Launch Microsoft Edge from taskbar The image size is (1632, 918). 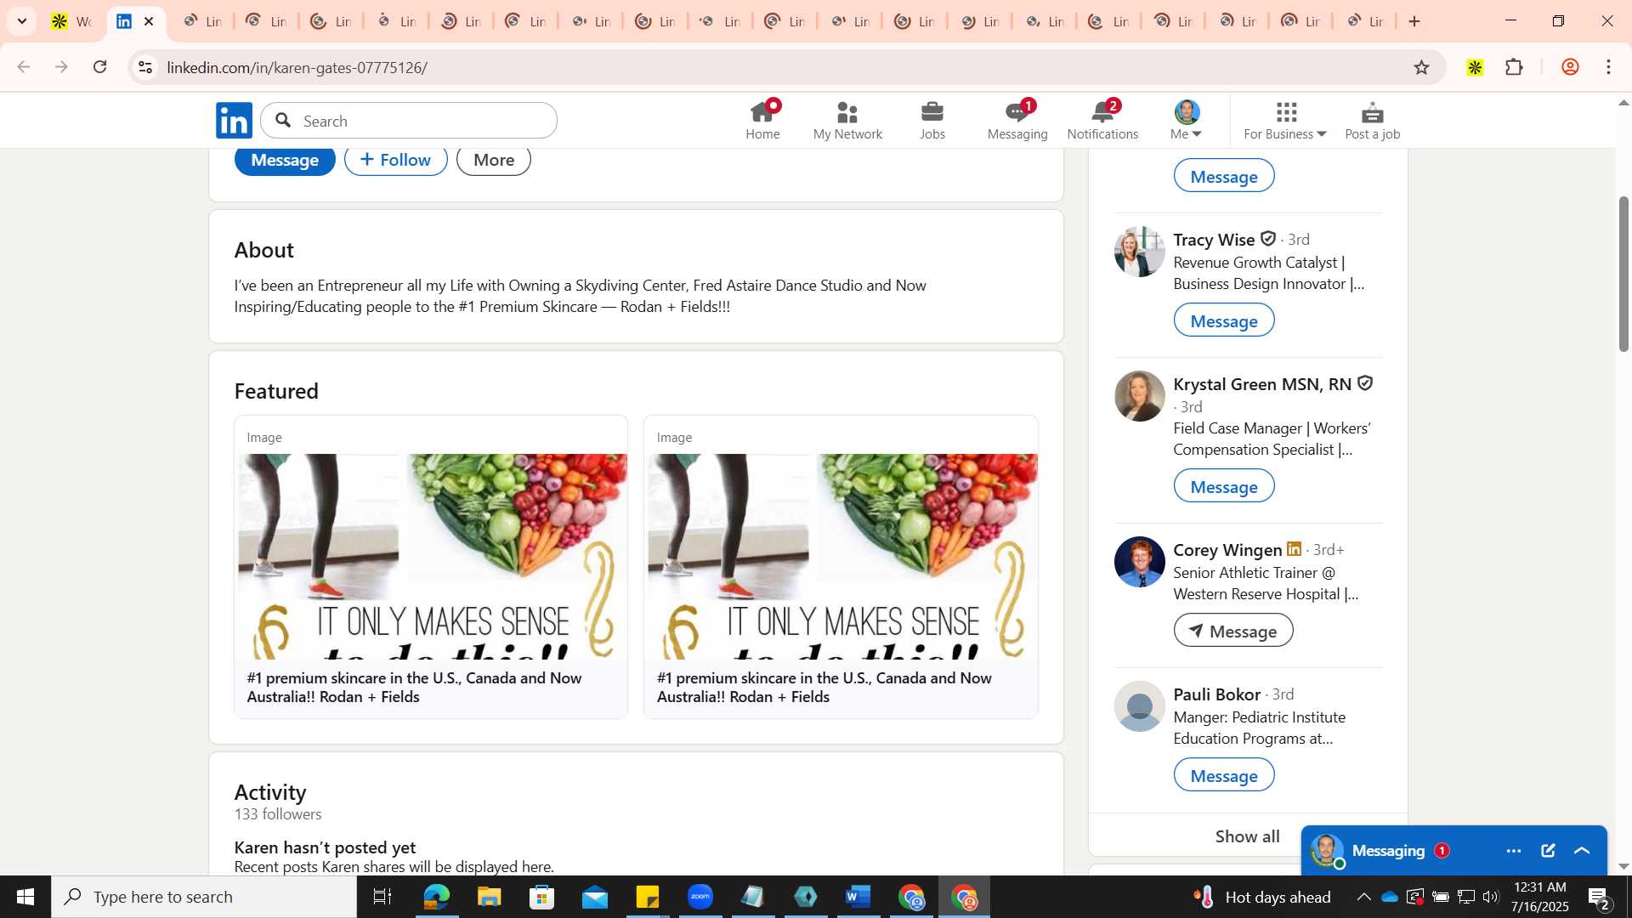(x=436, y=897)
